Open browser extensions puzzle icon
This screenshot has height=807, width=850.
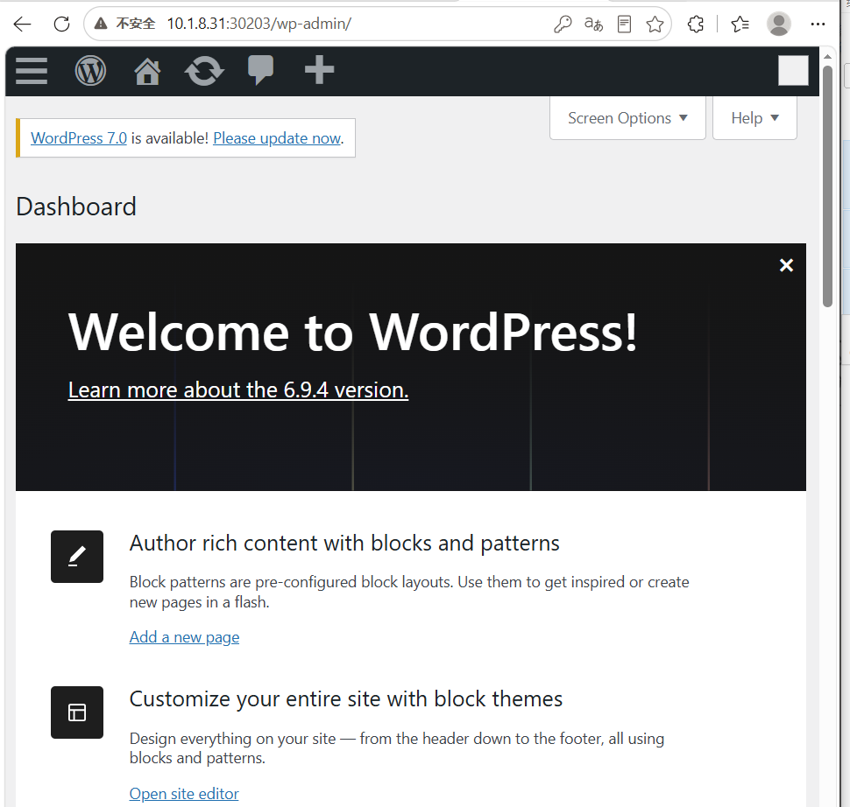(x=696, y=24)
